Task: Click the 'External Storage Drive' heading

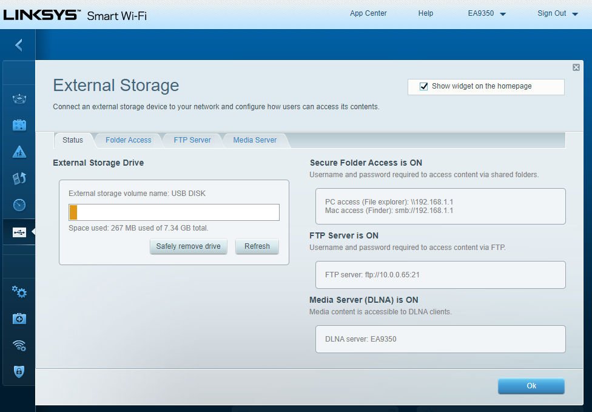Action: [98, 163]
